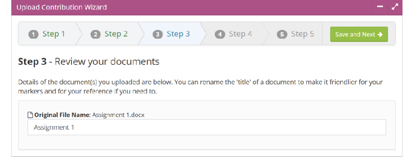Open the Step 5 tab

[x=295, y=34]
